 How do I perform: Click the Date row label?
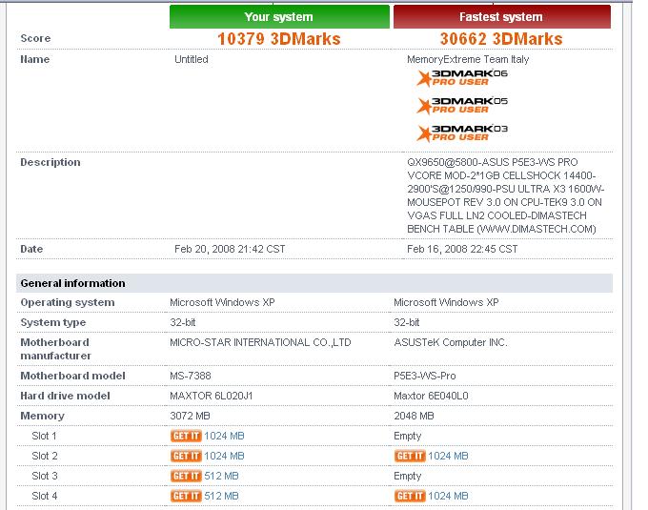click(x=31, y=249)
